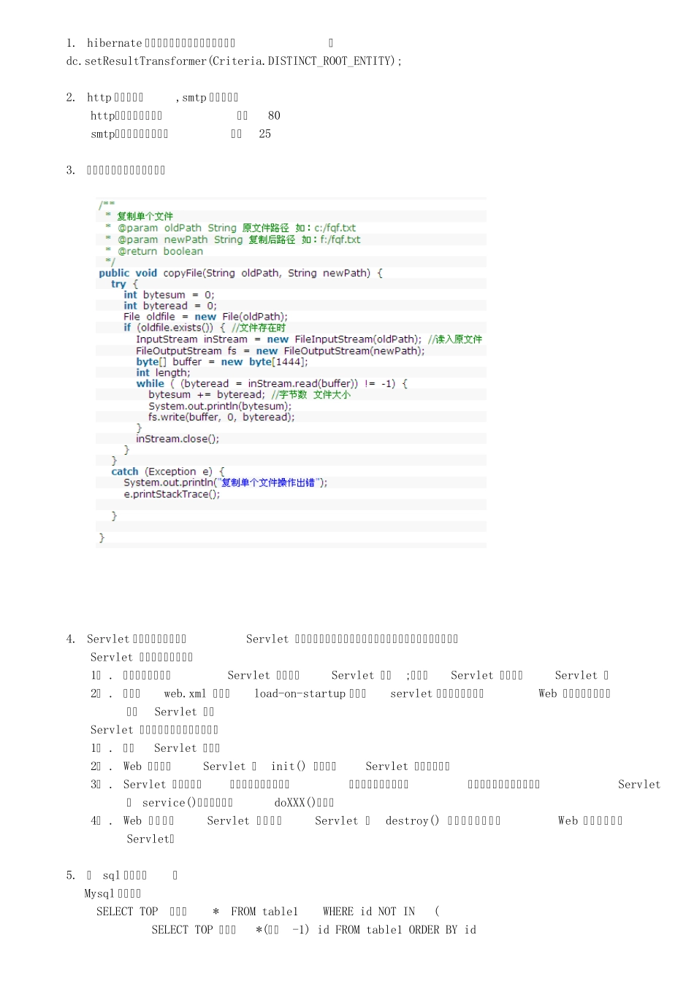Click the "init()" method name

point(288,766)
